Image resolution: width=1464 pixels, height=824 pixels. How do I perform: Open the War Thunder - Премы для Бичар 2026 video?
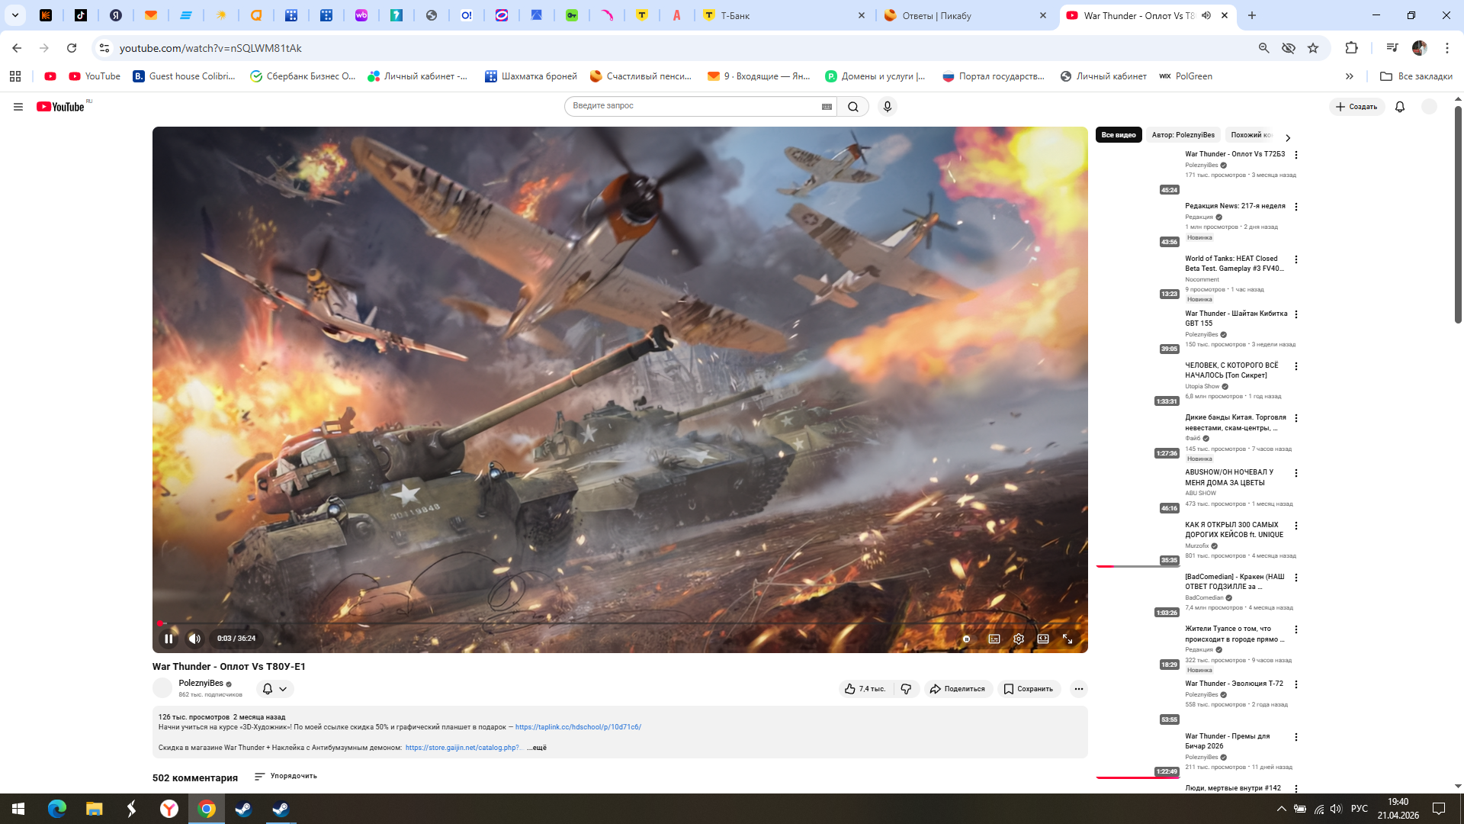(x=1228, y=741)
